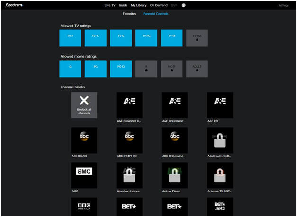297x217 pixels.
Task: Unblock the locked Adult Swim OnDemand channel
Action: [220, 140]
